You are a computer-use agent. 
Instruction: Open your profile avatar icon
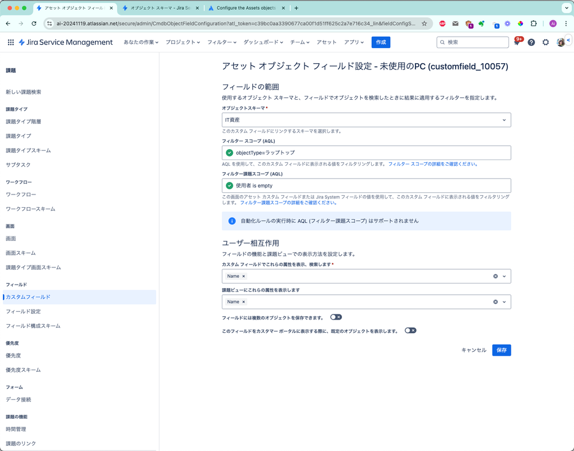pos(561,42)
